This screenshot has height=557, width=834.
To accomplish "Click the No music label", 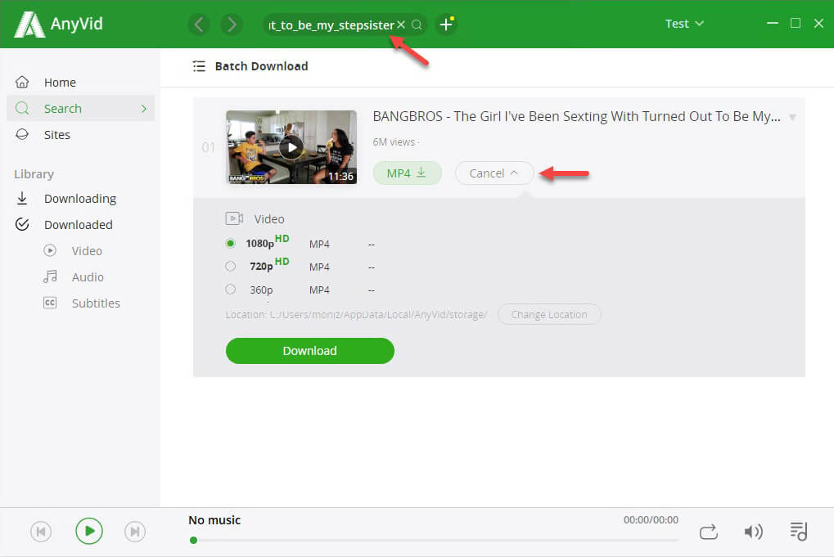I will [x=214, y=520].
